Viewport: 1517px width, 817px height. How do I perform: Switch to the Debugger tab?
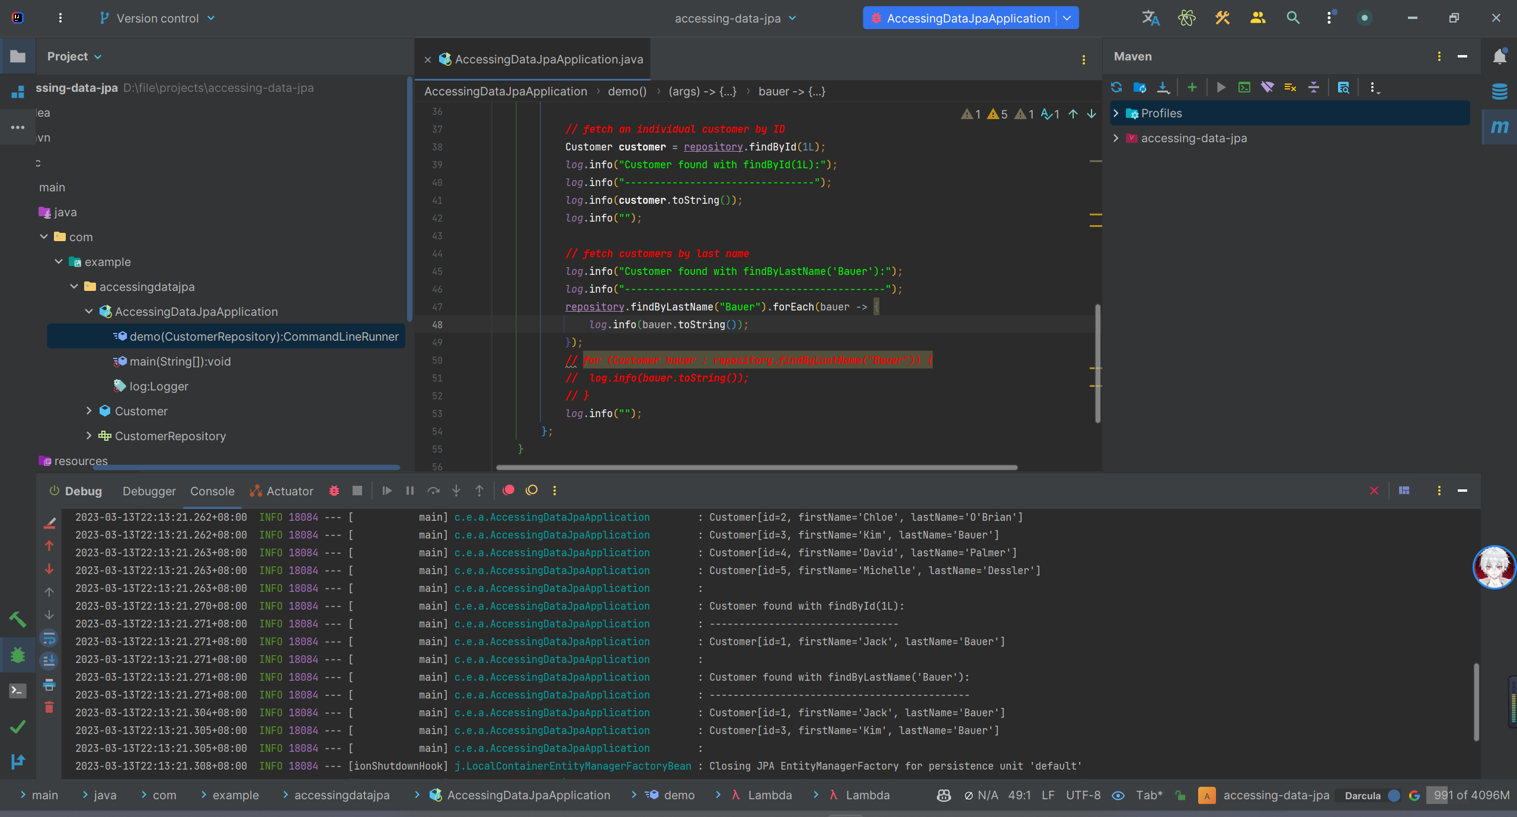pyautogui.click(x=149, y=491)
